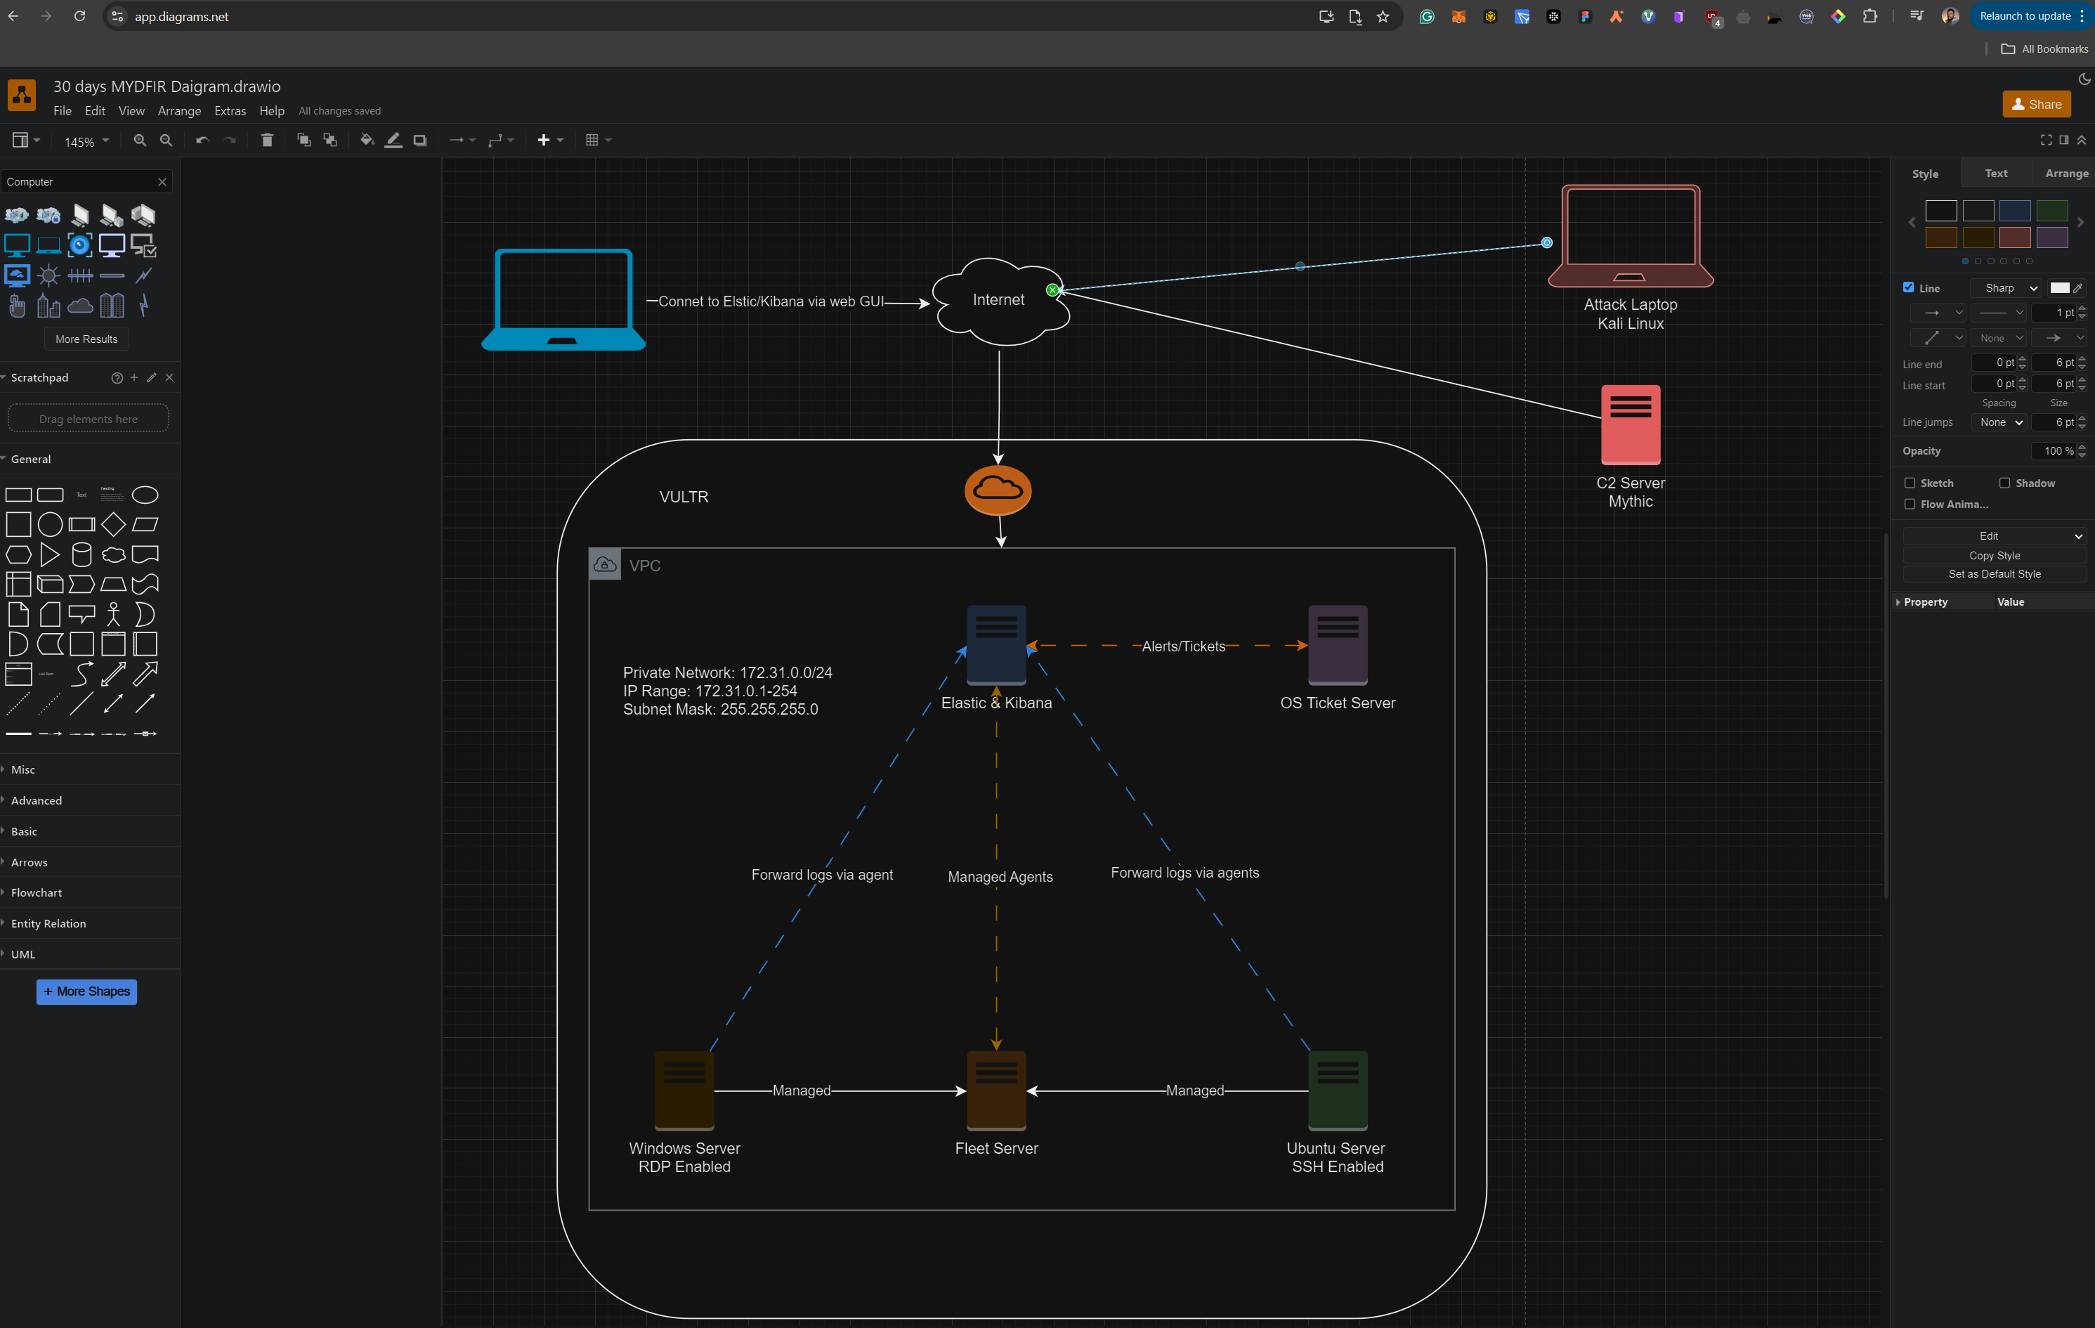Select the To Front toolbar icon
This screenshot has height=1328, width=2095.
pos(304,139)
